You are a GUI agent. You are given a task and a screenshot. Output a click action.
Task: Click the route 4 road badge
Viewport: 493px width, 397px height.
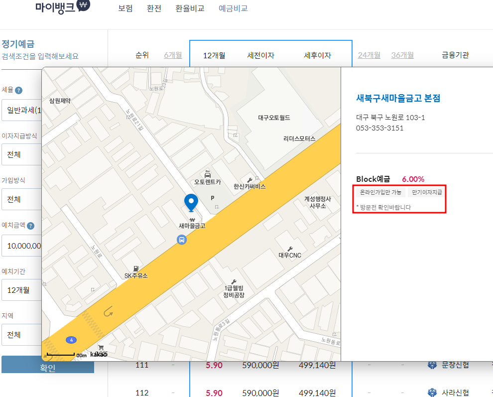(71, 340)
